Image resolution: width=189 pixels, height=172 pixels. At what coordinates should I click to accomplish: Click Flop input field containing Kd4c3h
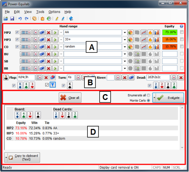26,77
